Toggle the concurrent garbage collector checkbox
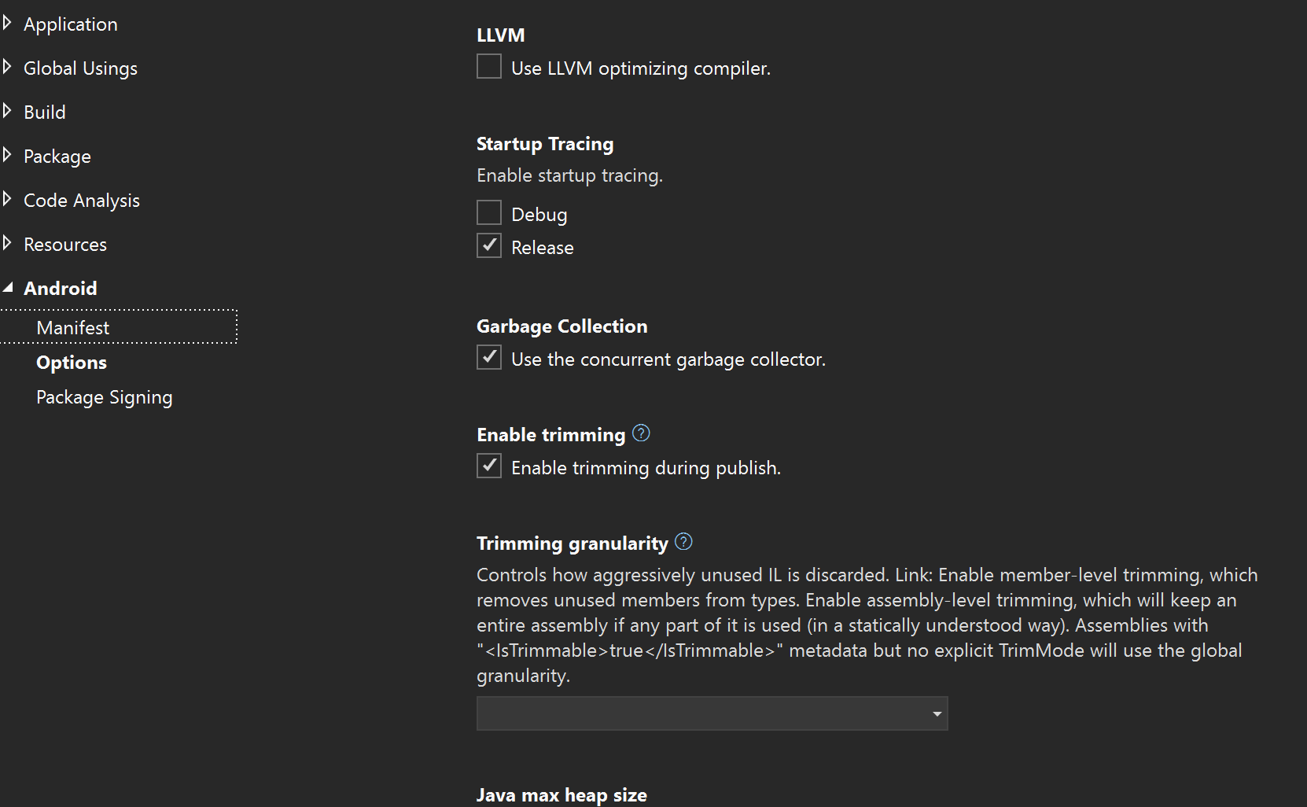This screenshot has height=807, width=1307. point(489,358)
